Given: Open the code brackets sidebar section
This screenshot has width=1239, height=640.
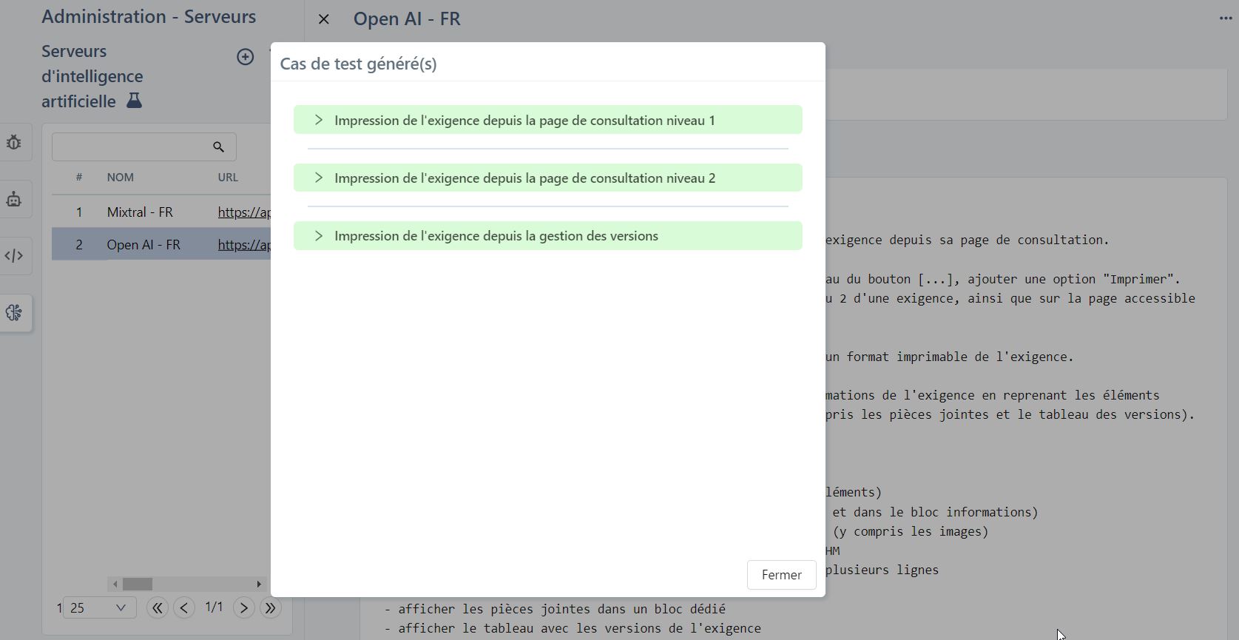Looking at the screenshot, I should pyautogui.click(x=14, y=256).
